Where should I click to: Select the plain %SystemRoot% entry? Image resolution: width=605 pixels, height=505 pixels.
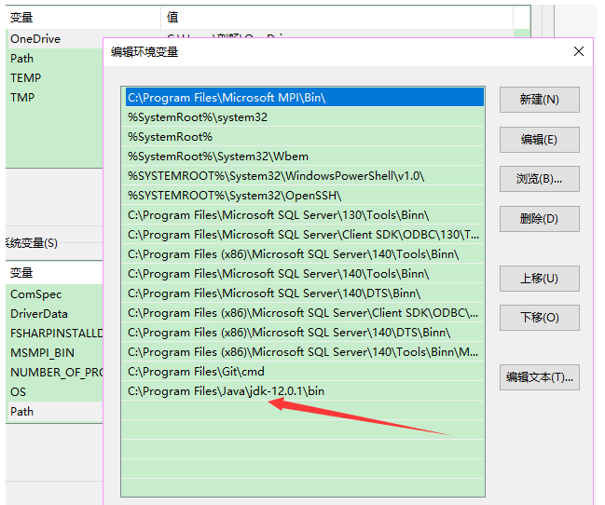coord(305,137)
